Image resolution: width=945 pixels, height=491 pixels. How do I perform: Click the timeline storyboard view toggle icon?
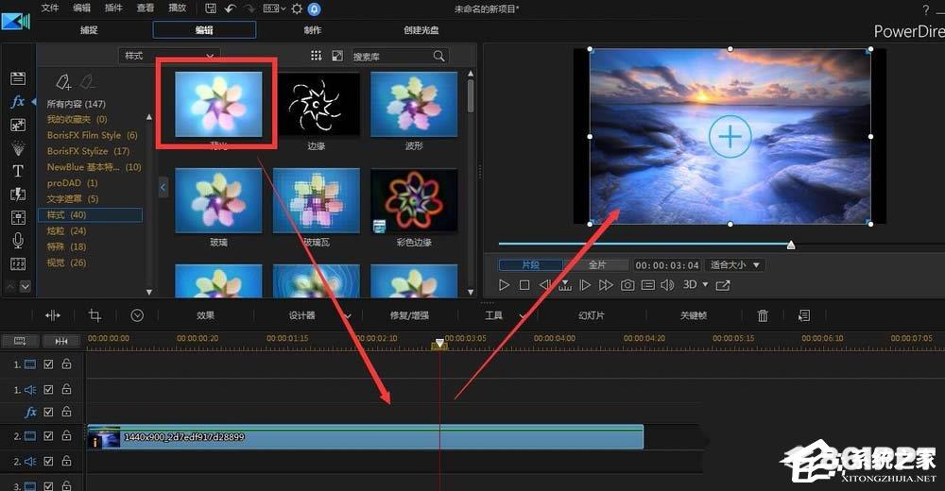(x=20, y=341)
